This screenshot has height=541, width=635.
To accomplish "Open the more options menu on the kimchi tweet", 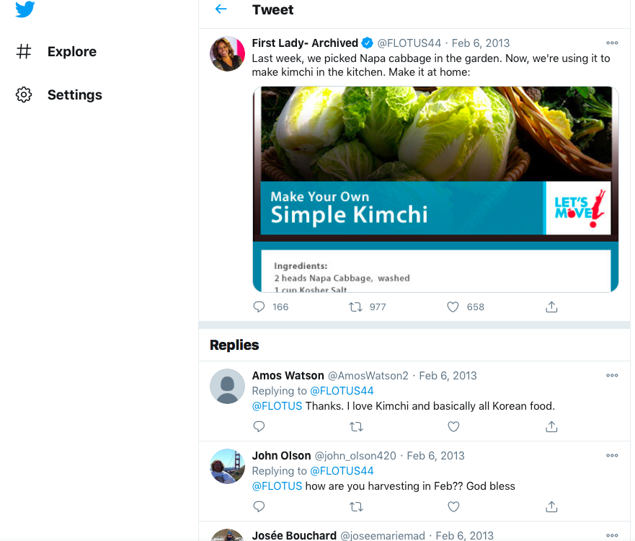I will [612, 43].
